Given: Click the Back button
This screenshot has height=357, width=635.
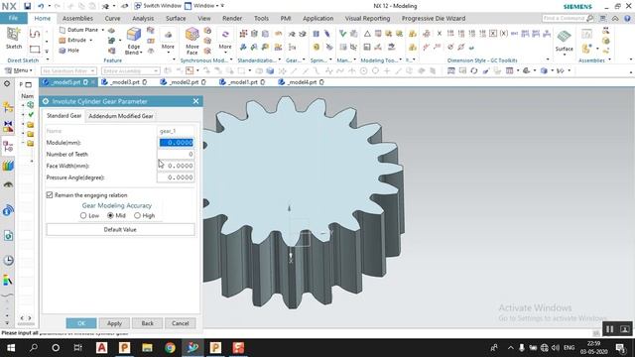Looking at the screenshot, I should (148, 323).
